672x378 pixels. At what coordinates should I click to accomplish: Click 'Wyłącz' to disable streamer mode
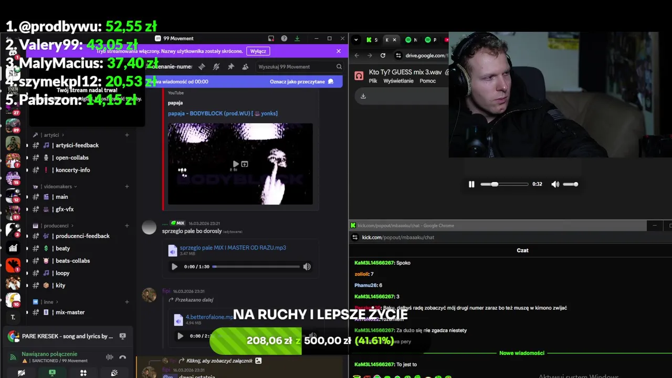click(x=258, y=51)
